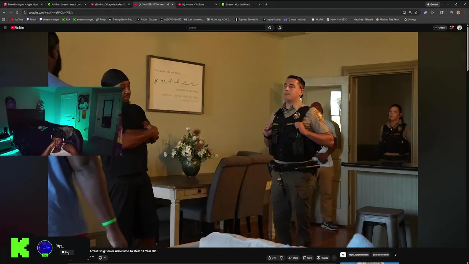Select From JiDionPremium filter chip
The image size is (469, 264).
pyautogui.click(x=359, y=255)
